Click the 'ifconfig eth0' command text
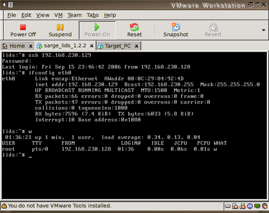This screenshot has width=269, height=213. tap(50, 73)
